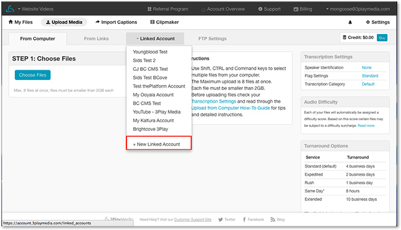Click the Buy credit button
This screenshot has width=401, height=230.
[x=382, y=38]
